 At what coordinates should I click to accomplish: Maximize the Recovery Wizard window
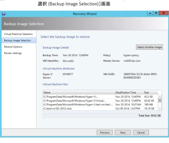156,13
